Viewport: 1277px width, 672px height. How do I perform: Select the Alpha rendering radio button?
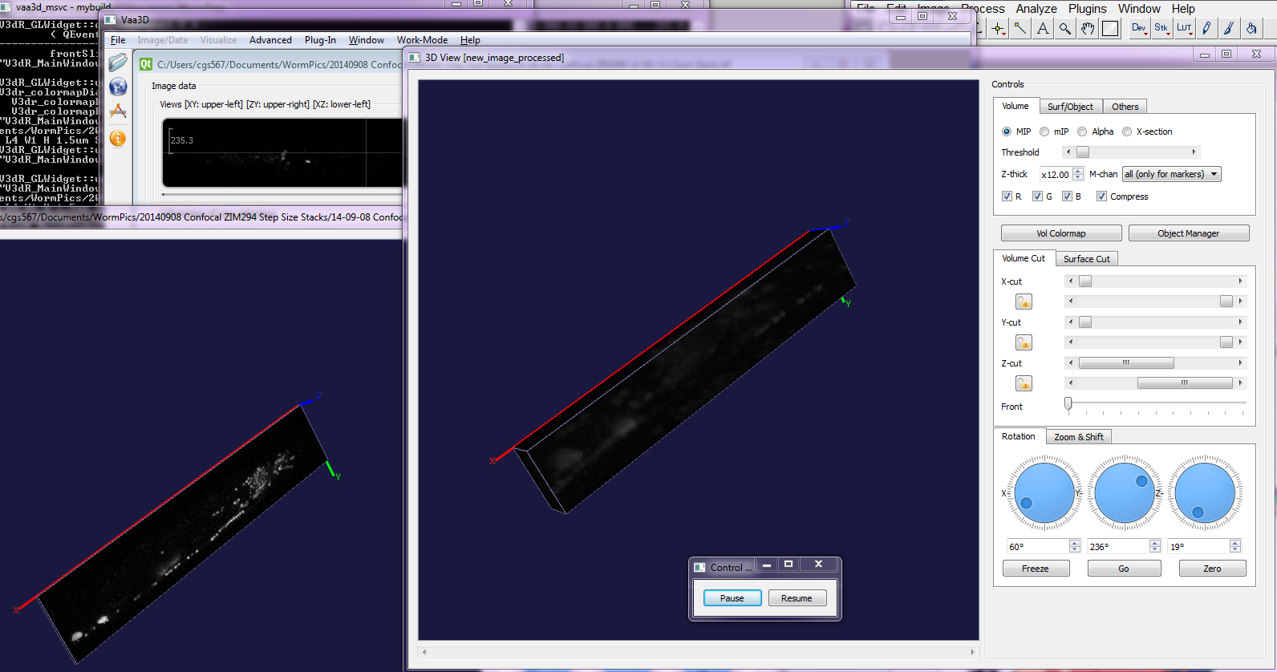(1083, 132)
